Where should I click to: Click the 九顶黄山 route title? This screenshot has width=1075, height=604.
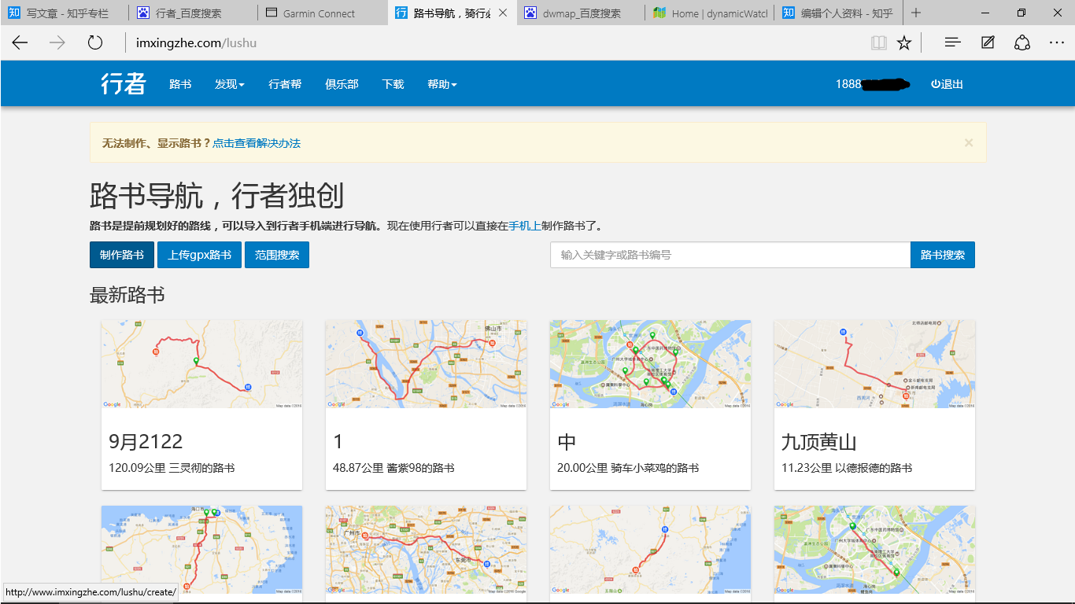818,442
